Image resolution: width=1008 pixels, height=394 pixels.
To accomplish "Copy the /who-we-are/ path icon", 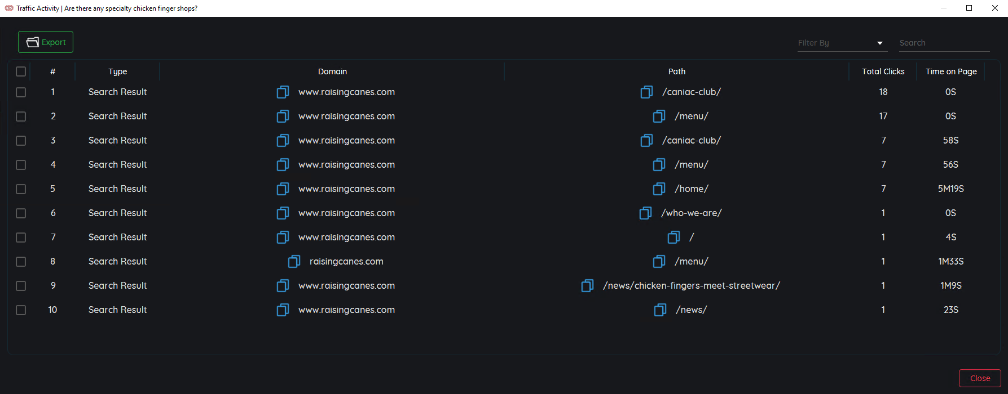I will pyautogui.click(x=645, y=213).
